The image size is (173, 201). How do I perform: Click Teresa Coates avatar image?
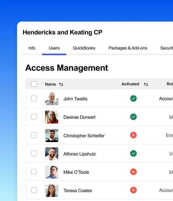(x=52, y=190)
